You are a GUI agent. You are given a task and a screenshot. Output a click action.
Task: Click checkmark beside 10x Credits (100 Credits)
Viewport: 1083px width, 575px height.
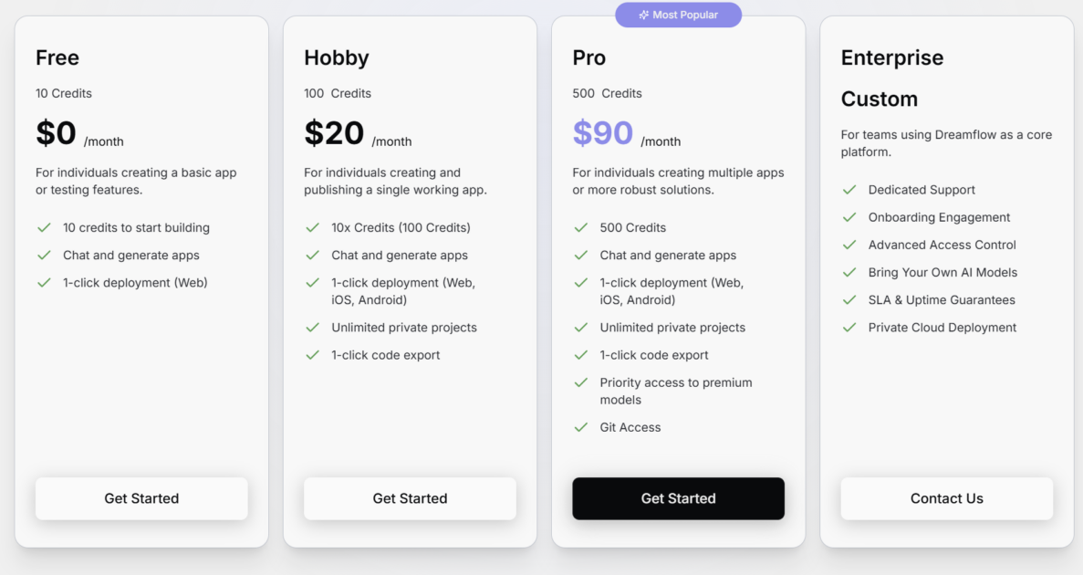[312, 228]
